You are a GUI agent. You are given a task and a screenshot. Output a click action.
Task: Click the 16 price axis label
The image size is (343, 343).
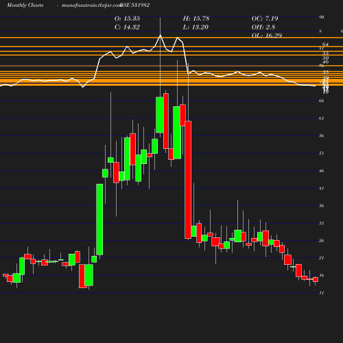(321, 275)
